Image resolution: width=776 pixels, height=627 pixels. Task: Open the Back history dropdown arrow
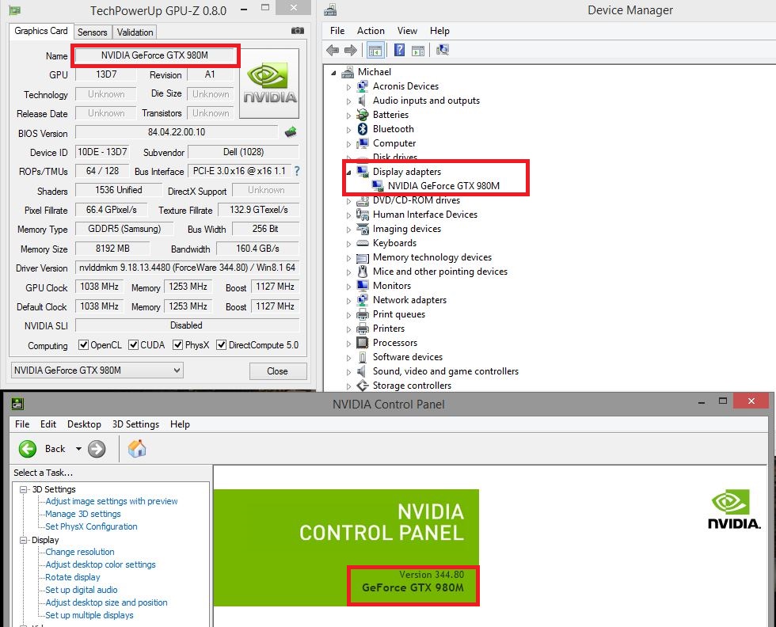78,449
